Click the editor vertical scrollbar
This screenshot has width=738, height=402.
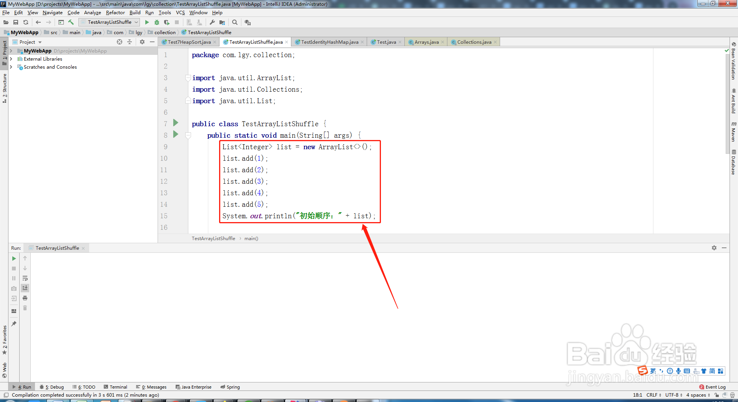pyautogui.click(x=727, y=104)
